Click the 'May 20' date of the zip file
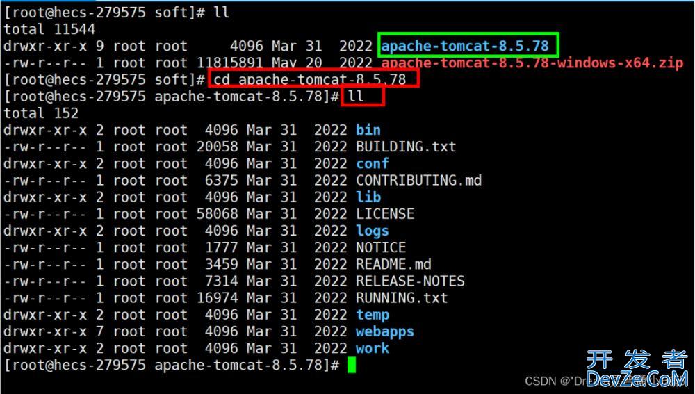Viewport: 695px width, 394px height. click(x=297, y=63)
